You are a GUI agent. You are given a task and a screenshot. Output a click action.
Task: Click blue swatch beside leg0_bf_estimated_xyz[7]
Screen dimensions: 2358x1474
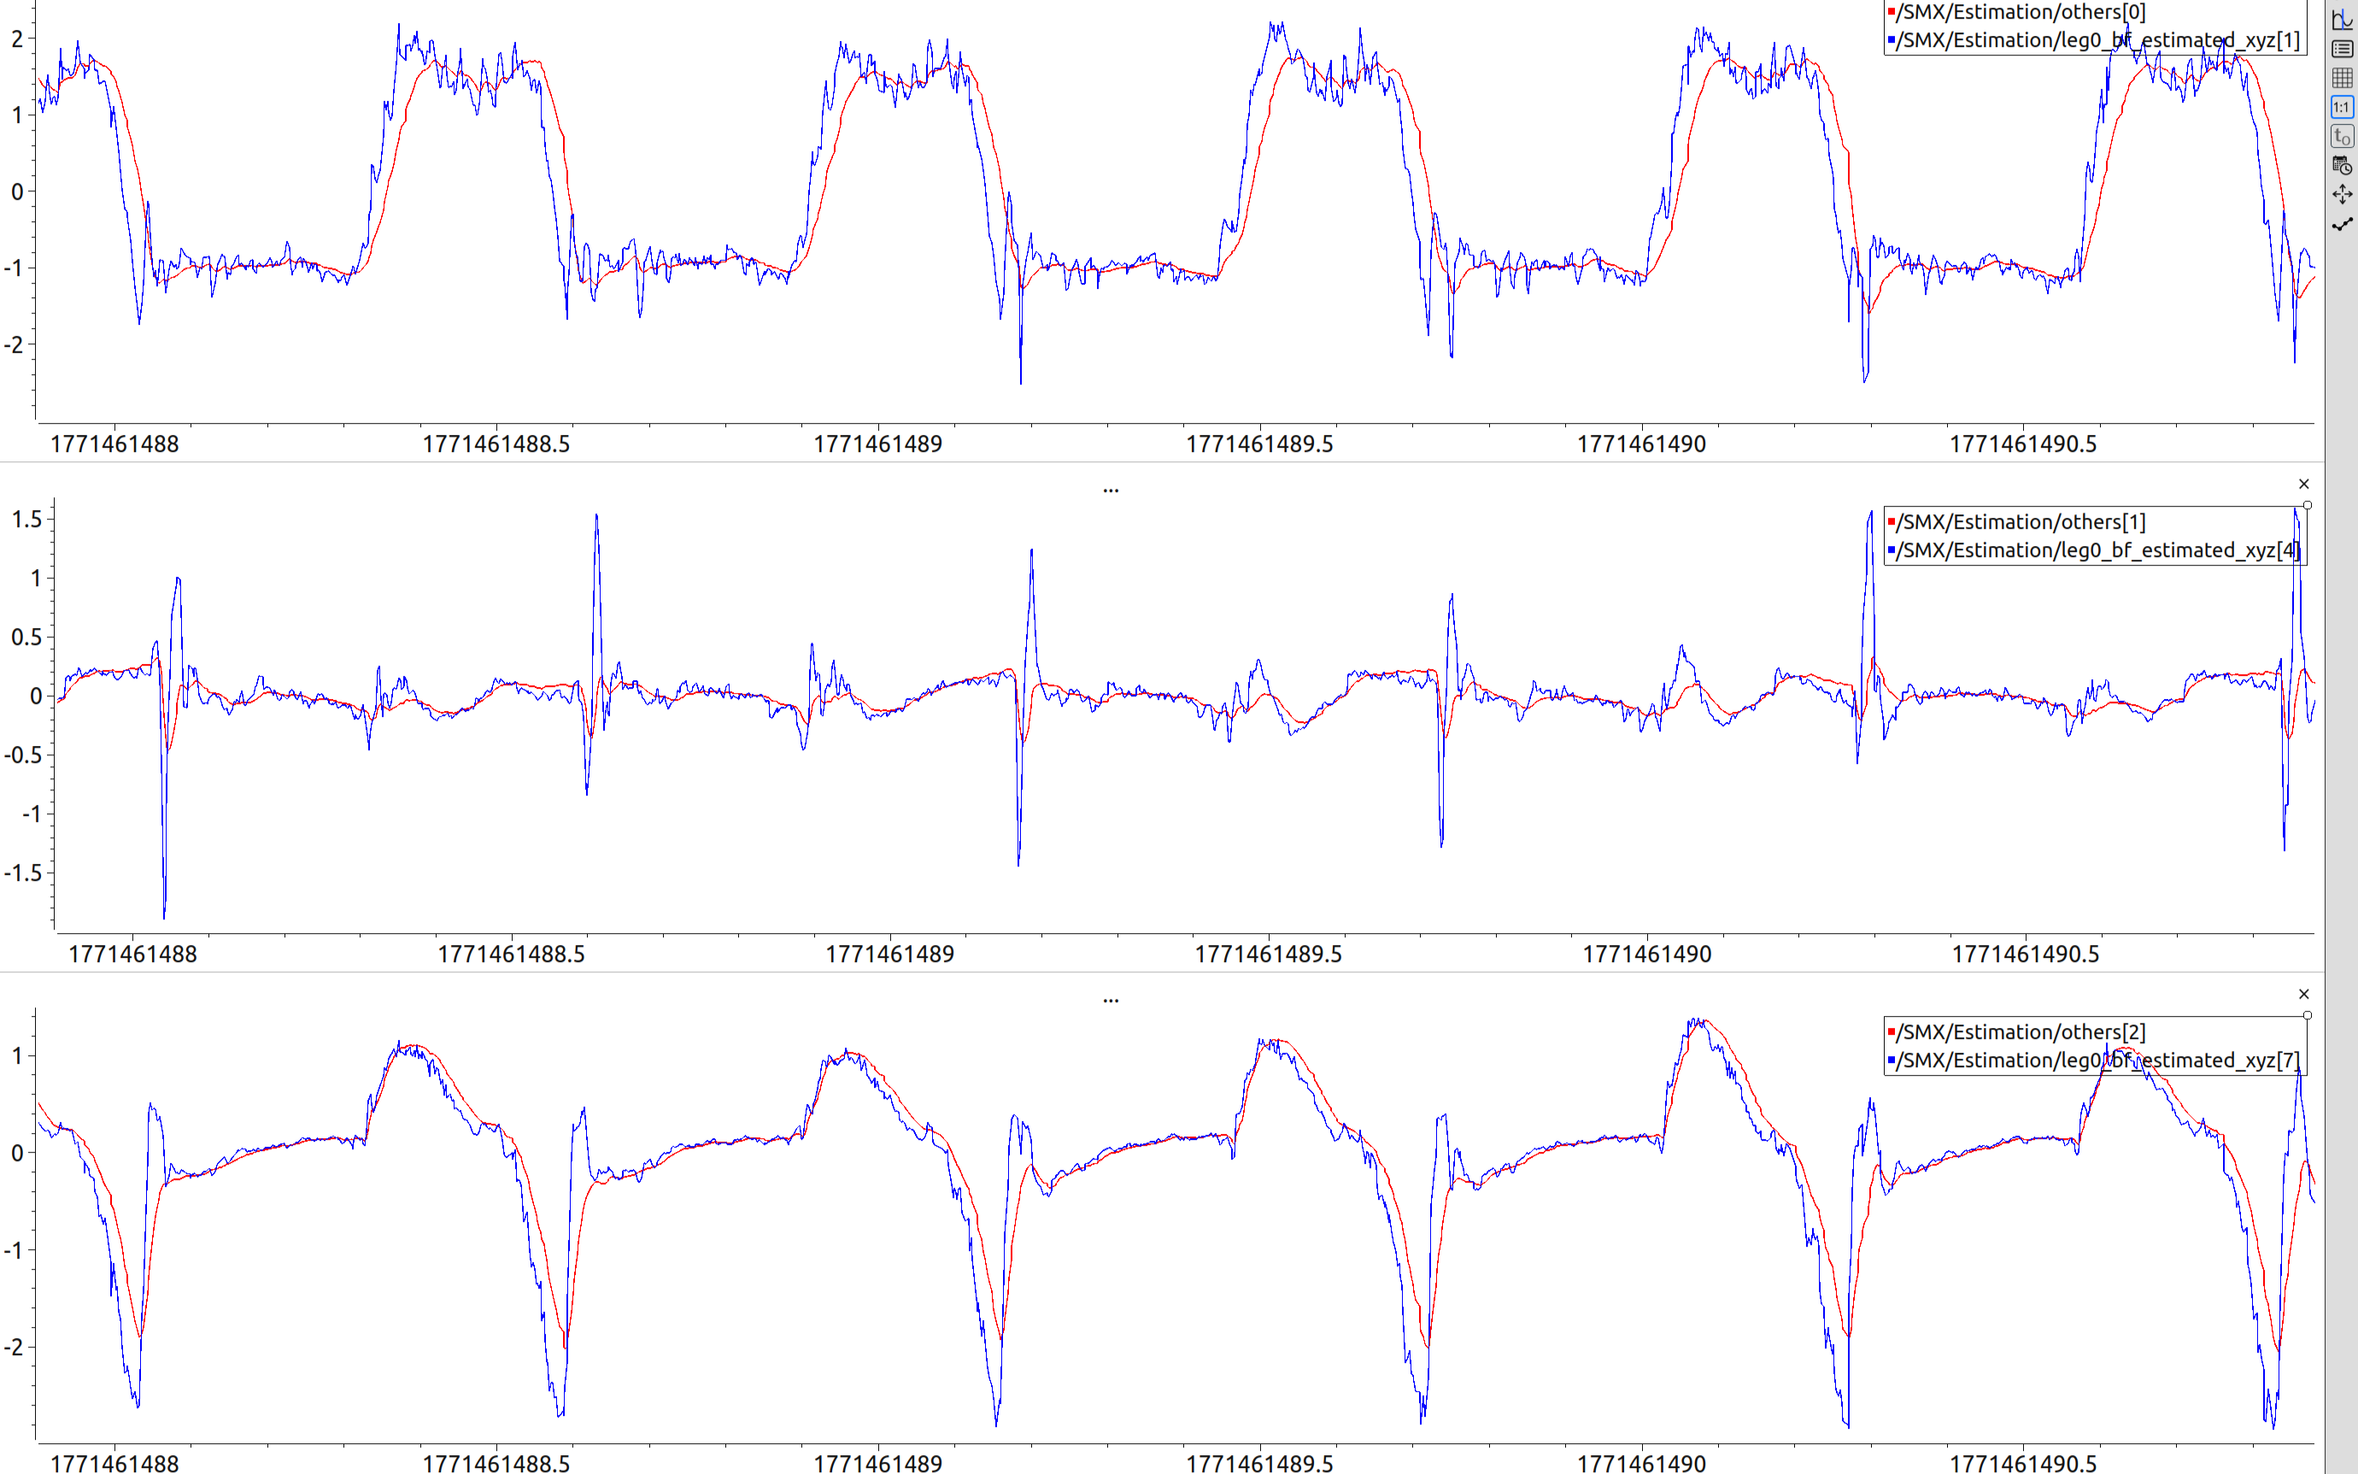click(1892, 1060)
